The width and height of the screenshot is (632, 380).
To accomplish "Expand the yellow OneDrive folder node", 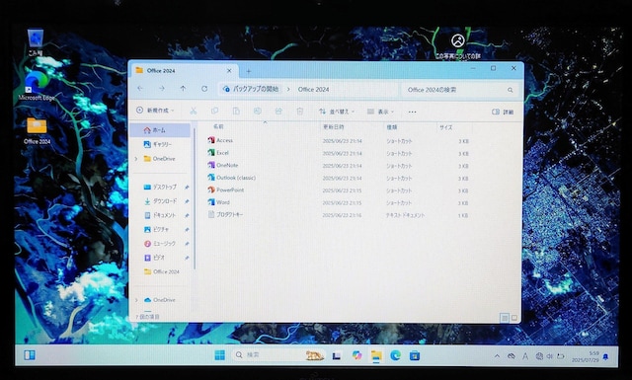I will 136,159.
